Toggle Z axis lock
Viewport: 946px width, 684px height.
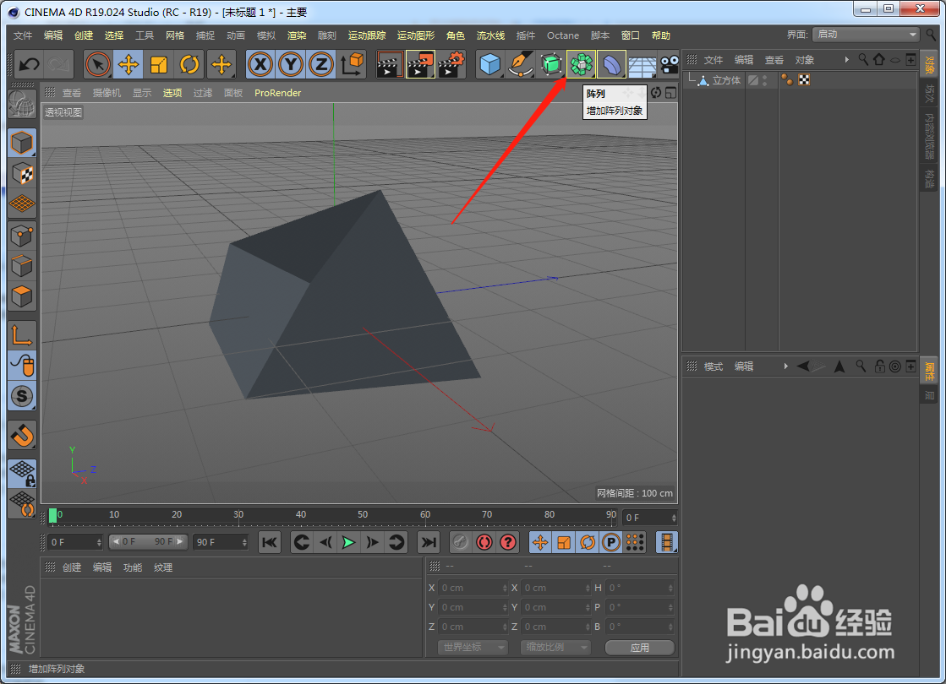pyautogui.click(x=321, y=64)
